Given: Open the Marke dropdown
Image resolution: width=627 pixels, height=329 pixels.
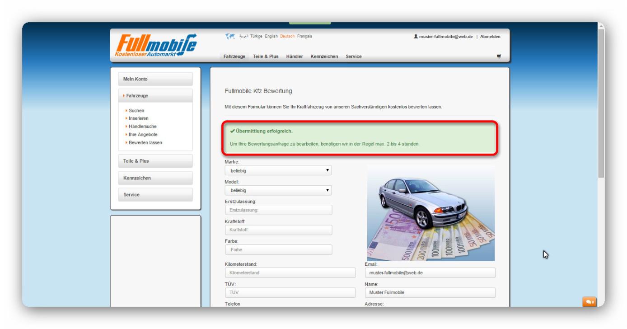Looking at the screenshot, I should click(278, 170).
